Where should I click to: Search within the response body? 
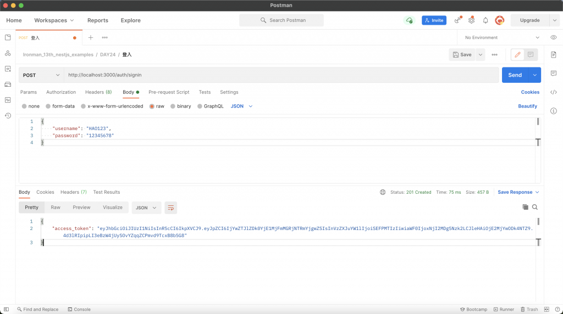click(x=534, y=207)
